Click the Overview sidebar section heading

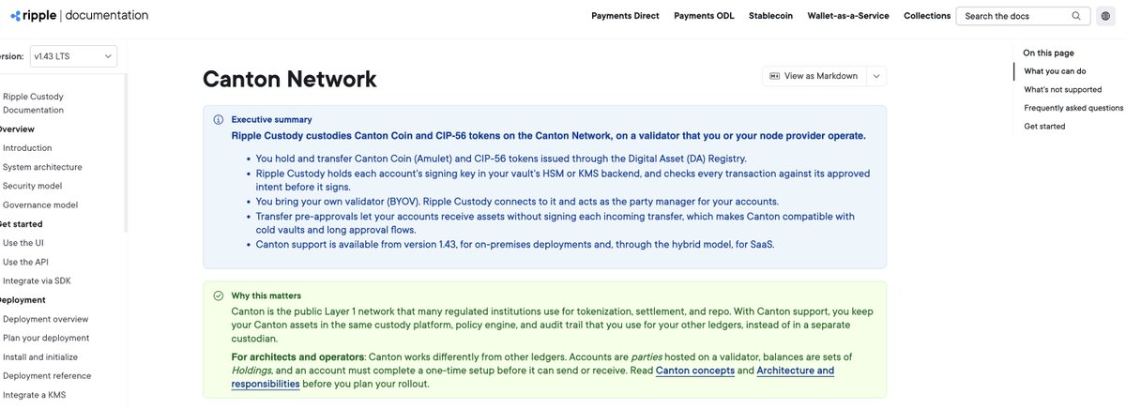click(x=18, y=129)
